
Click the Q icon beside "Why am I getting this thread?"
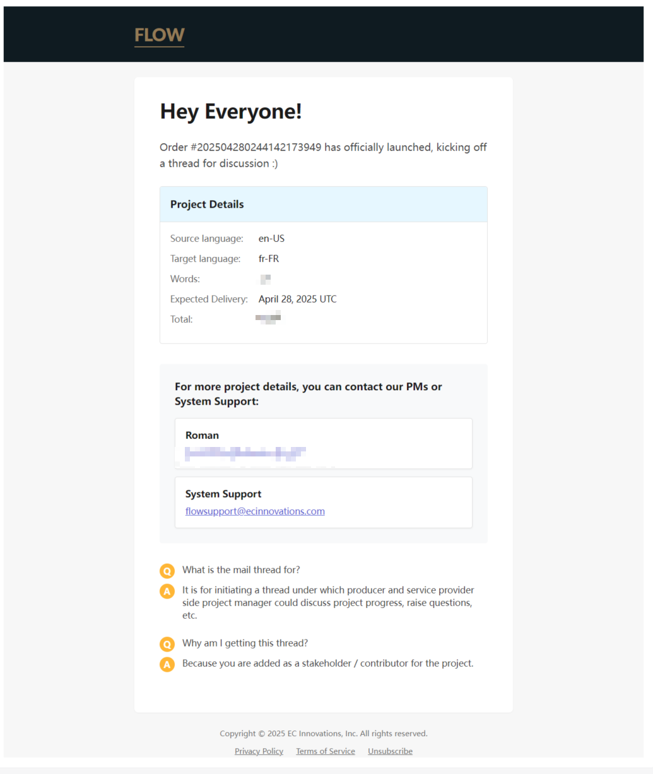pos(167,645)
